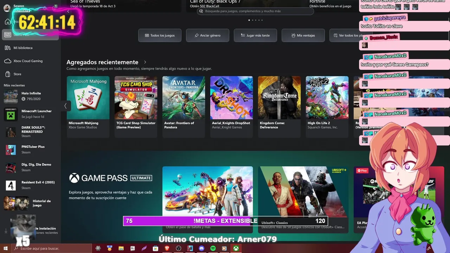Open Avatar: Frontiers of Pandora tile

[184, 106]
